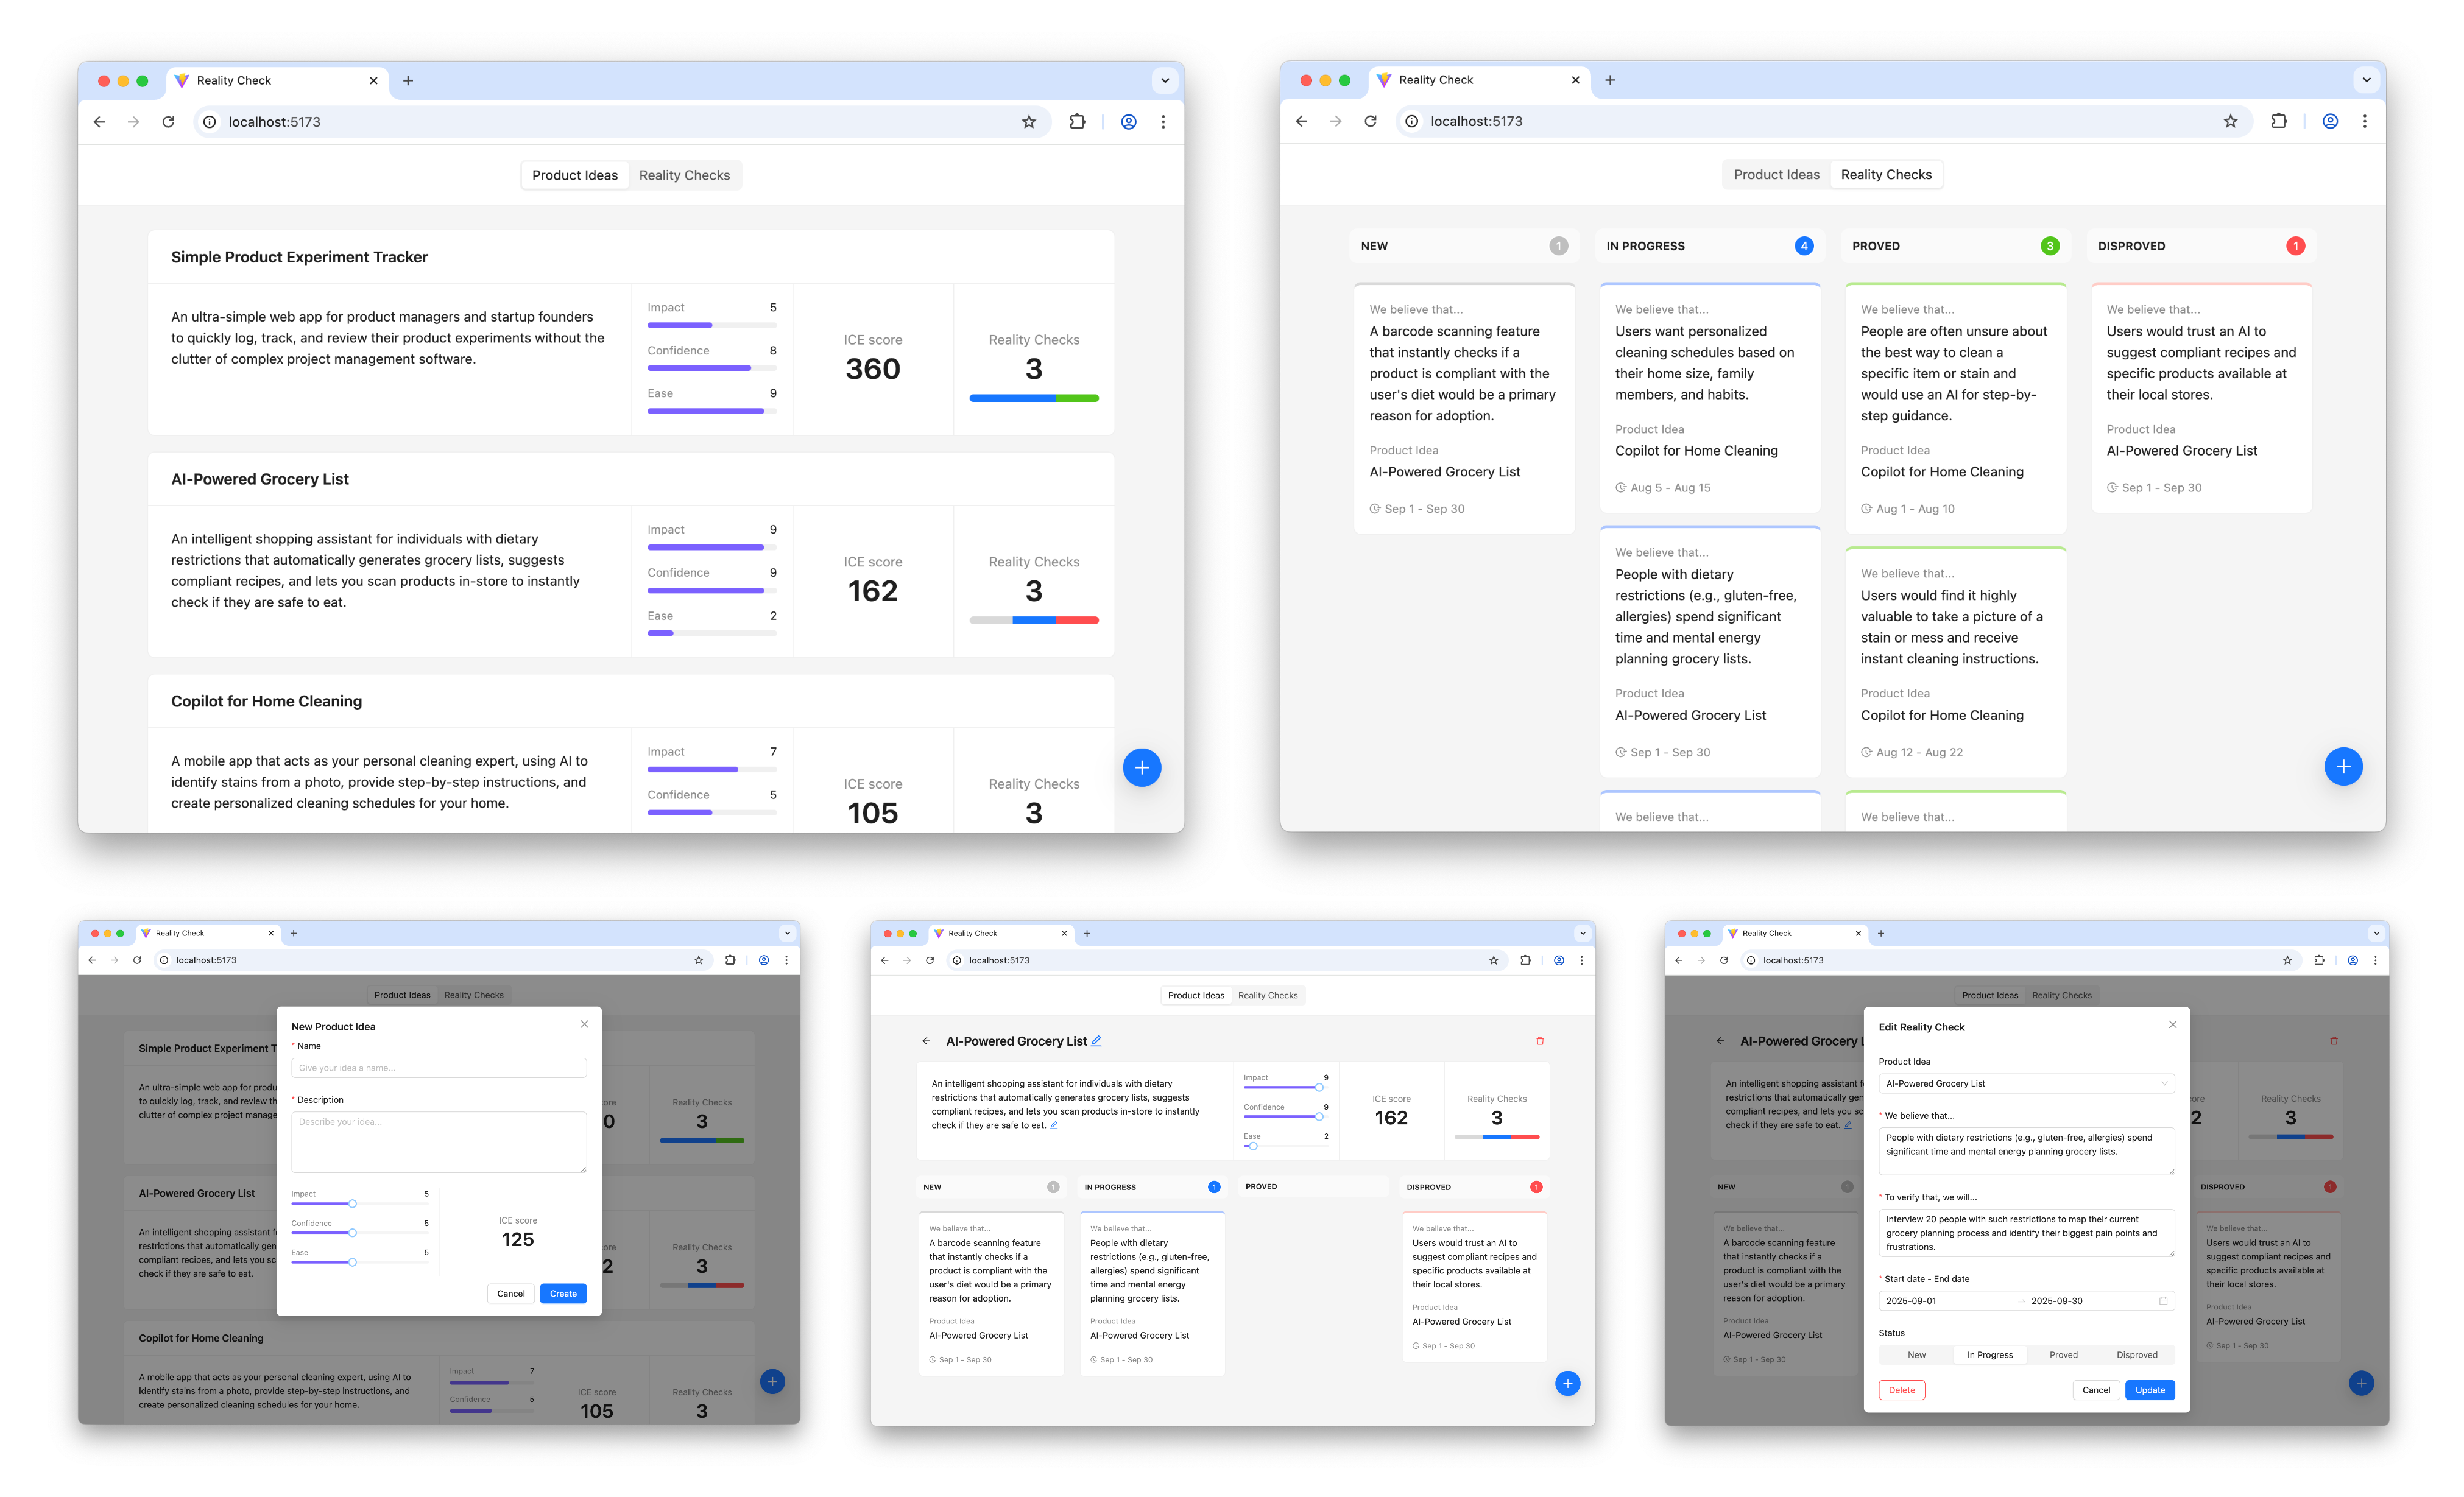Viewport: 2464px width, 1497px height.
Task: Select the Disproved status in Edit dialog
Action: click(x=2137, y=1355)
